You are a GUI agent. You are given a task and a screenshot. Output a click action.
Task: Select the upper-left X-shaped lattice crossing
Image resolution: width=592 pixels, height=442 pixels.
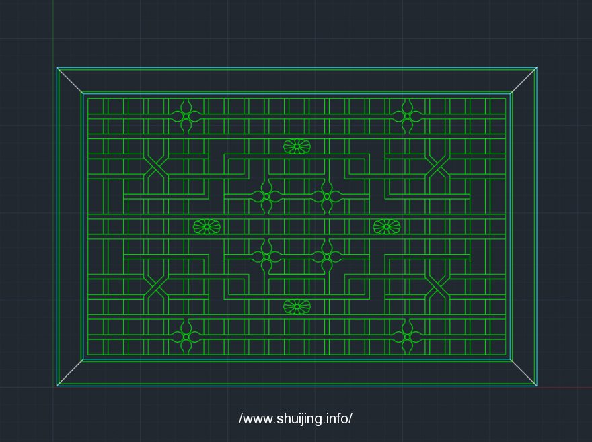[x=156, y=167]
